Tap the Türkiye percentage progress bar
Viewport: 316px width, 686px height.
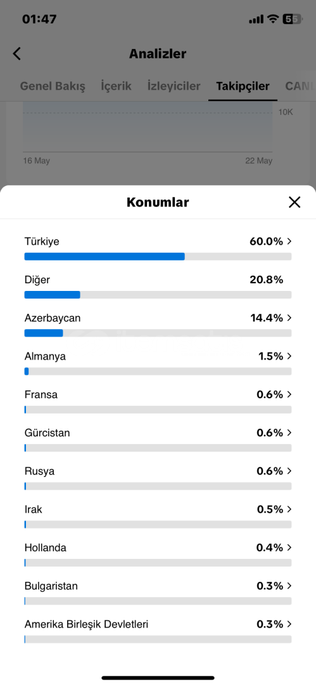click(158, 257)
